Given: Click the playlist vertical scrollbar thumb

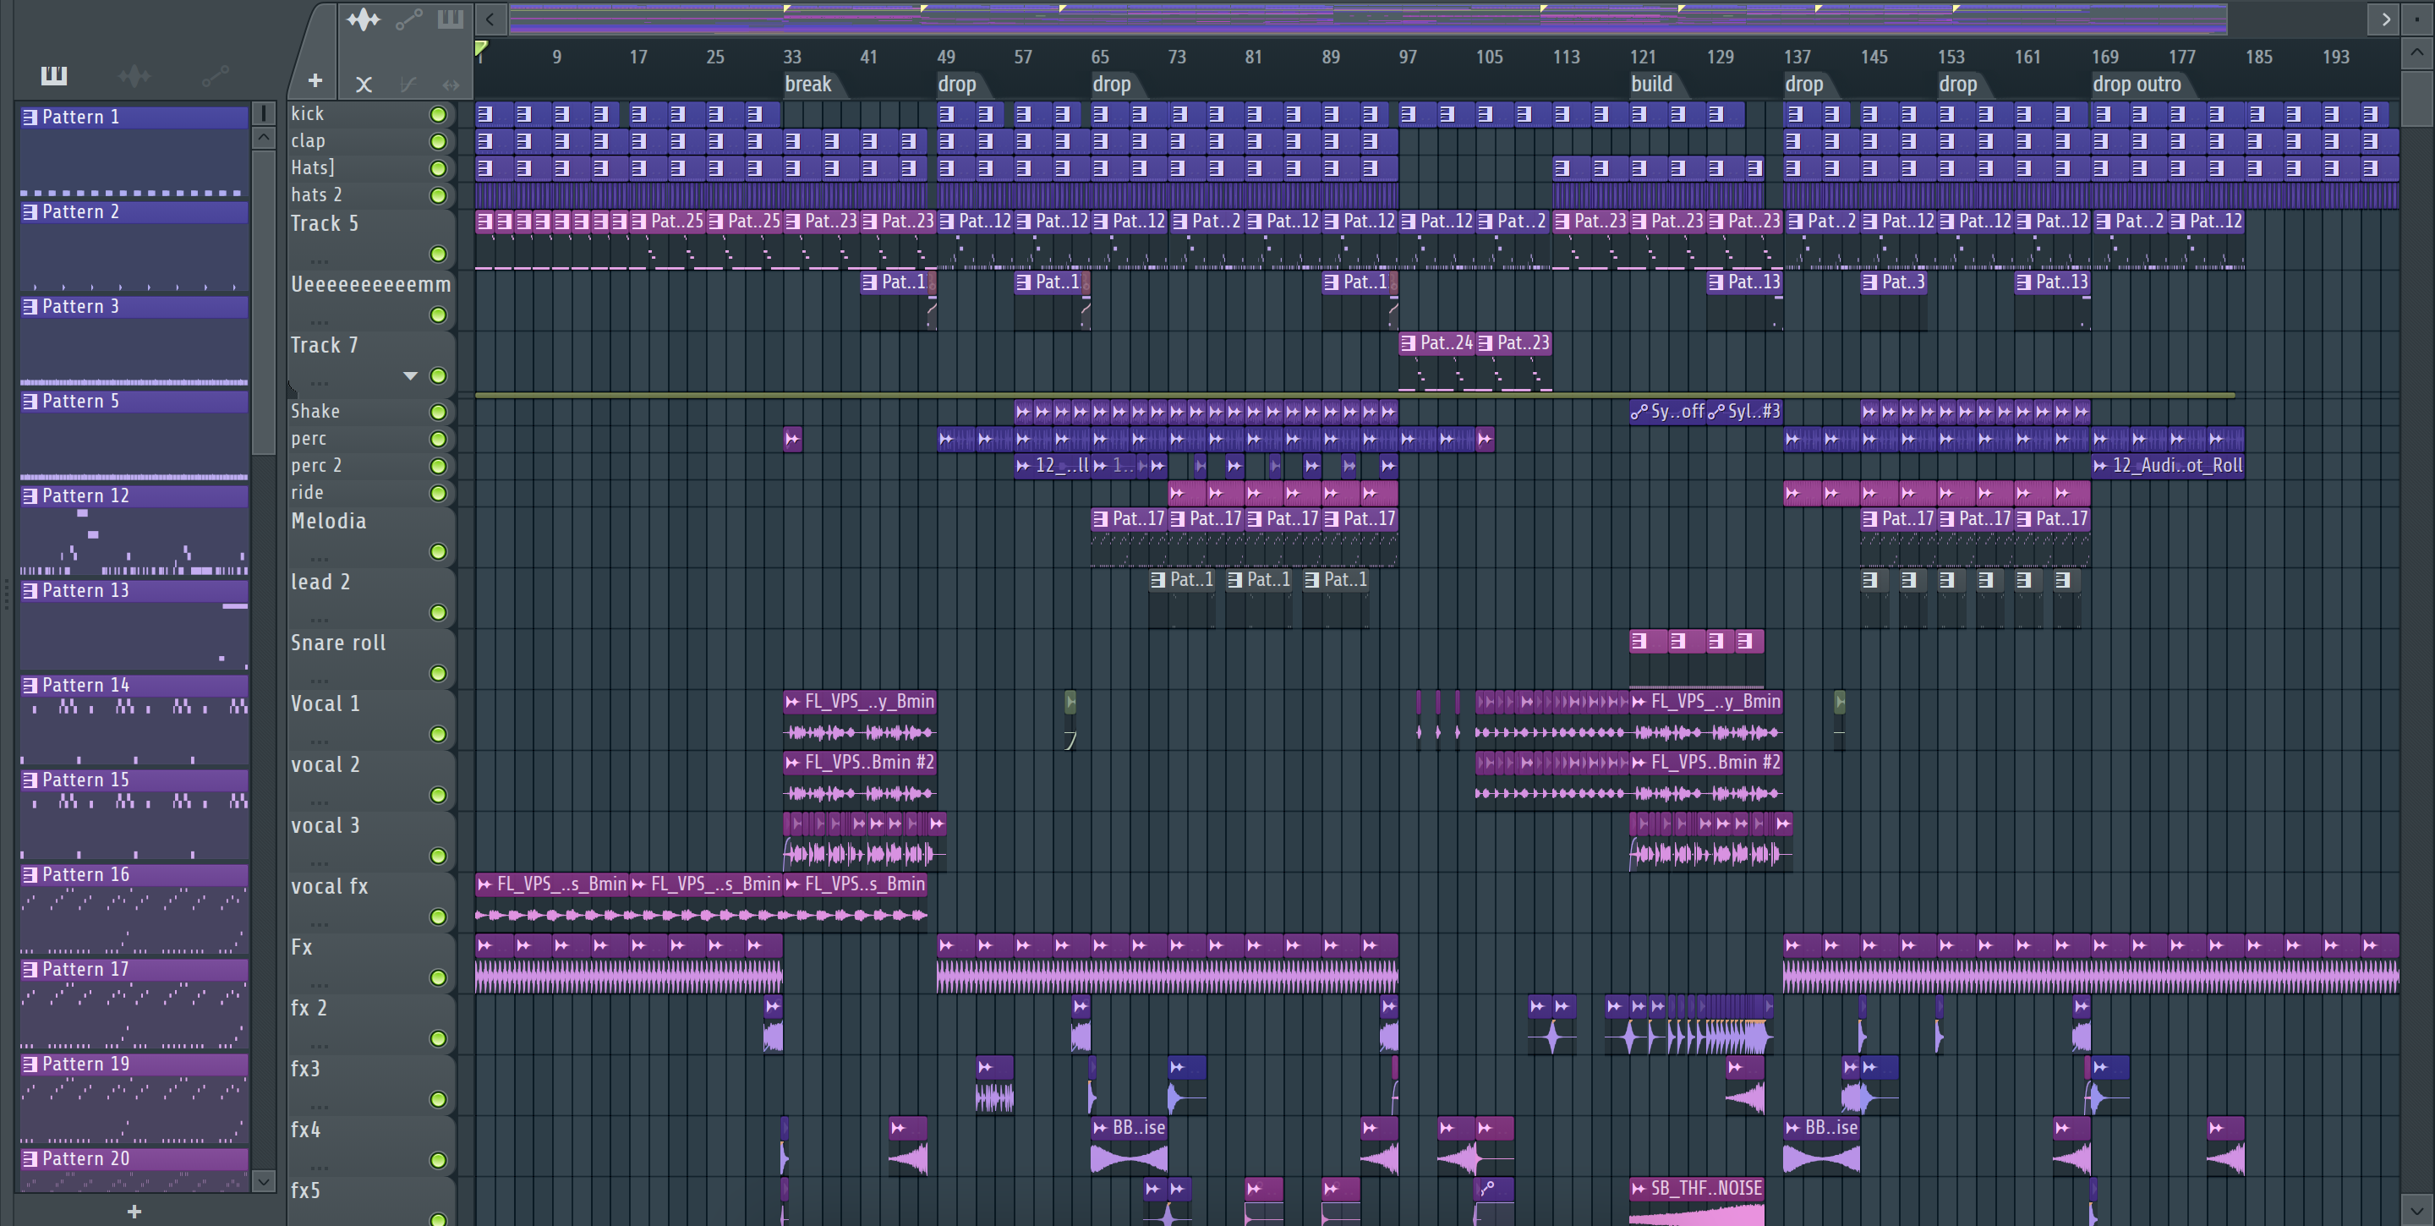Looking at the screenshot, I should click(2417, 98).
